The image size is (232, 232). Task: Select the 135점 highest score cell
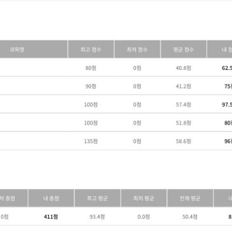pos(91,141)
